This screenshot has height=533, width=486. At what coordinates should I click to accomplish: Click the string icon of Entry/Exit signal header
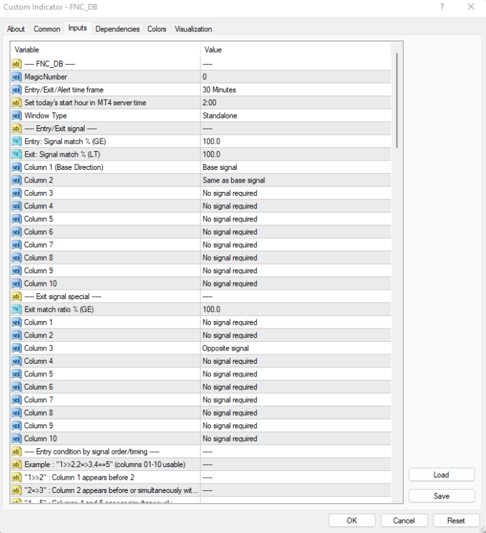pos(16,129)
